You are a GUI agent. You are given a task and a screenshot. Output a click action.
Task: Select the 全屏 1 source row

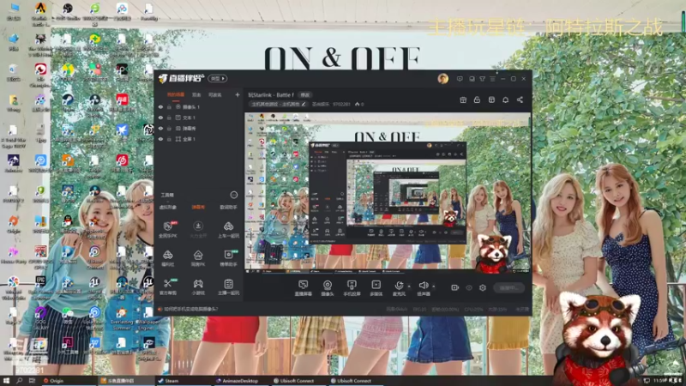[x=199, y=139]
